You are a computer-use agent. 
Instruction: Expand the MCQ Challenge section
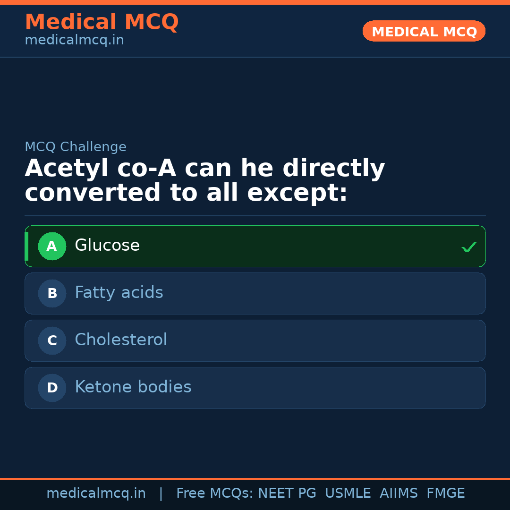pyautogui.click(x=76, y=147)
